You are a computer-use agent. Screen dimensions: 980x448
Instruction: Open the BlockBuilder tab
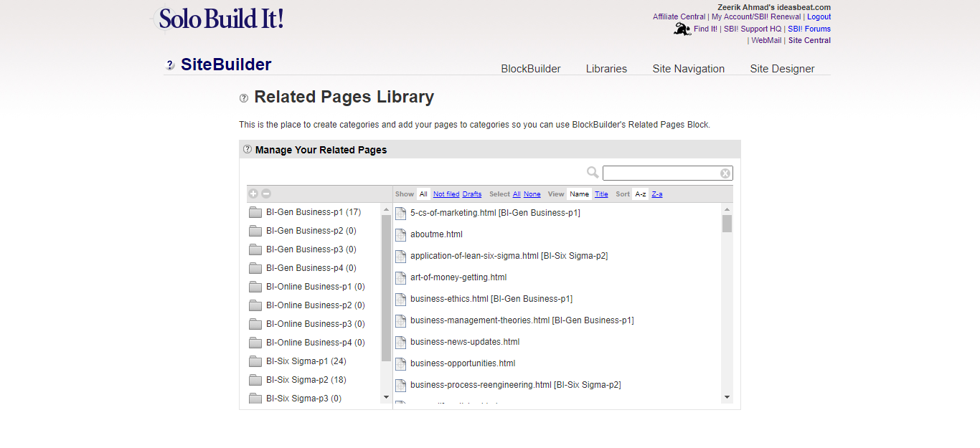click(531, 69)
